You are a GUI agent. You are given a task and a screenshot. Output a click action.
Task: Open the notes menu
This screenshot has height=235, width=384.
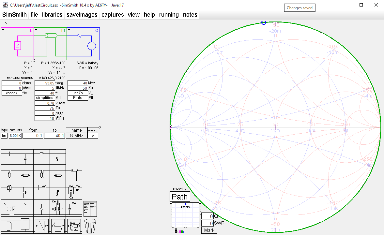pyautogui.click(x=190, y=15)
